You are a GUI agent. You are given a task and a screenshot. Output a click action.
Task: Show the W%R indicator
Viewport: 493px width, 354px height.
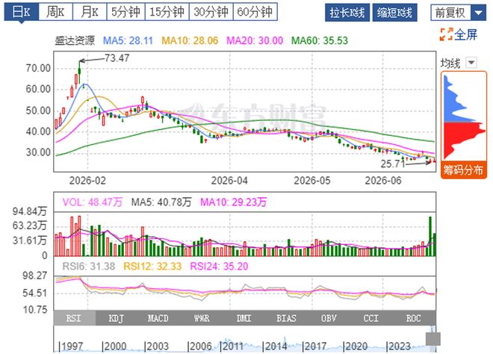[202, 318]
